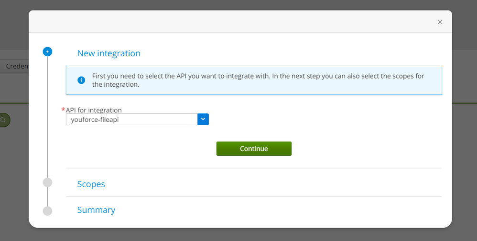Screen dimensions: 477x241
Task: Close the integration dialog with the X
Action: pyautogui.click(x=440, y=22)
